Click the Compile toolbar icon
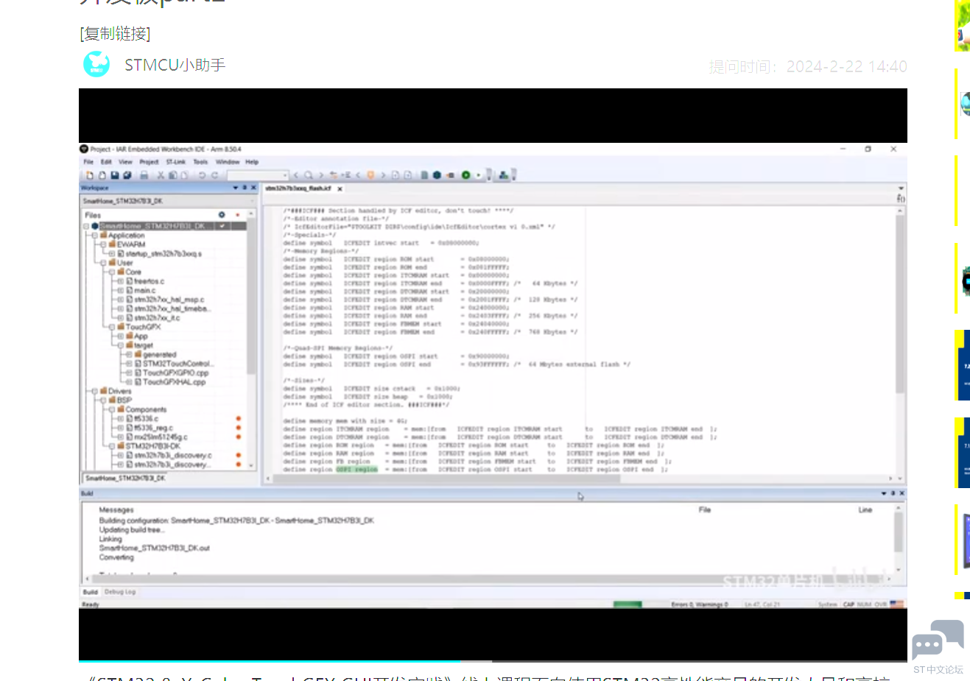Screen dimensions: 970x681 pos(424,175)
